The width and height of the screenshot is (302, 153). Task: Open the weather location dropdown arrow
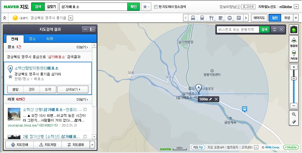71,18
